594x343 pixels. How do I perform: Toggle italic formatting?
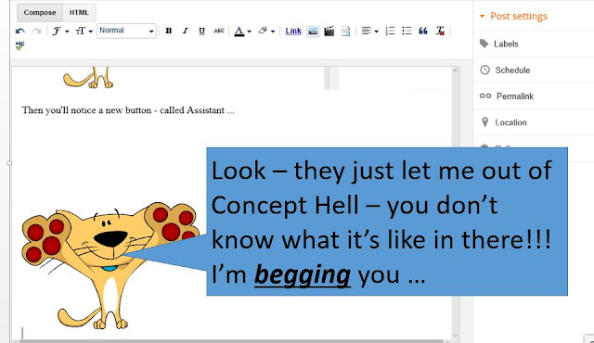click(185, 31)
